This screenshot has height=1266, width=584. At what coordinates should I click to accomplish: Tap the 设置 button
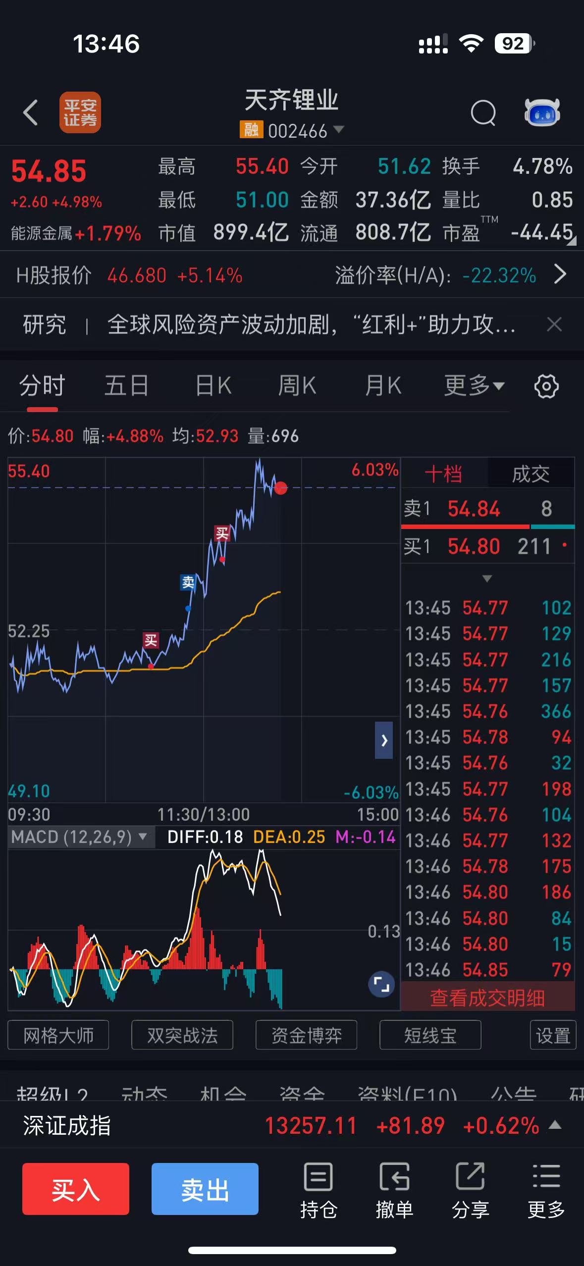click(x=553, y=1035)
